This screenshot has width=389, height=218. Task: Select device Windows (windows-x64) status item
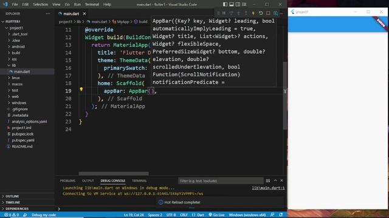247,215
